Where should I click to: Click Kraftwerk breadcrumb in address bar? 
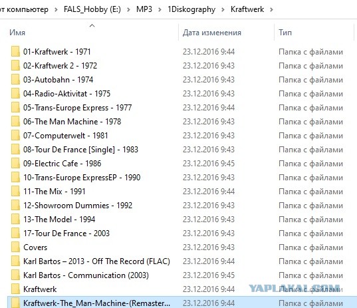pyautogui.click(x=247, y=9)
